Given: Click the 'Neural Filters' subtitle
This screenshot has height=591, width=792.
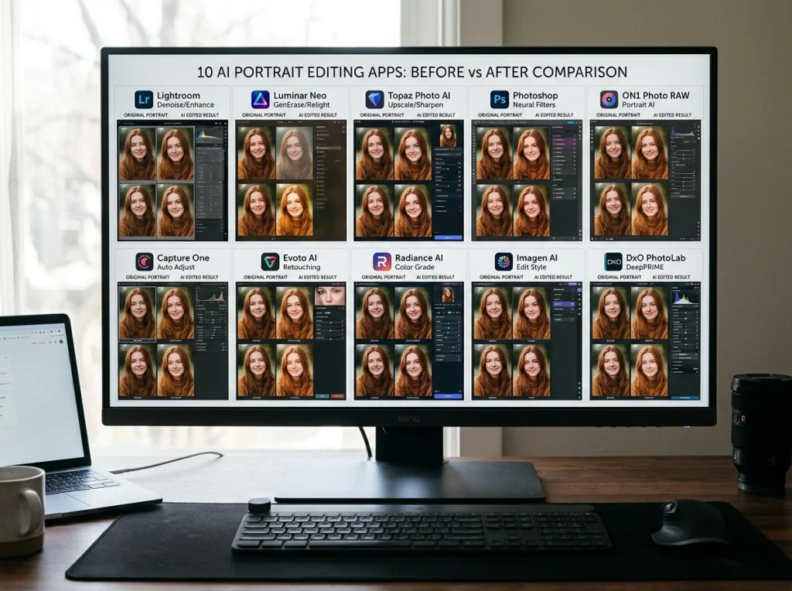Looking at the screenshot, I should pyautogui.click(x=534, y=104).
